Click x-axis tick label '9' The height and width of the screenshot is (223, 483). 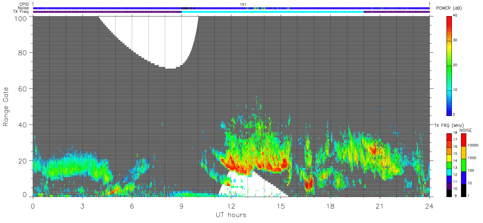(181, 206)
